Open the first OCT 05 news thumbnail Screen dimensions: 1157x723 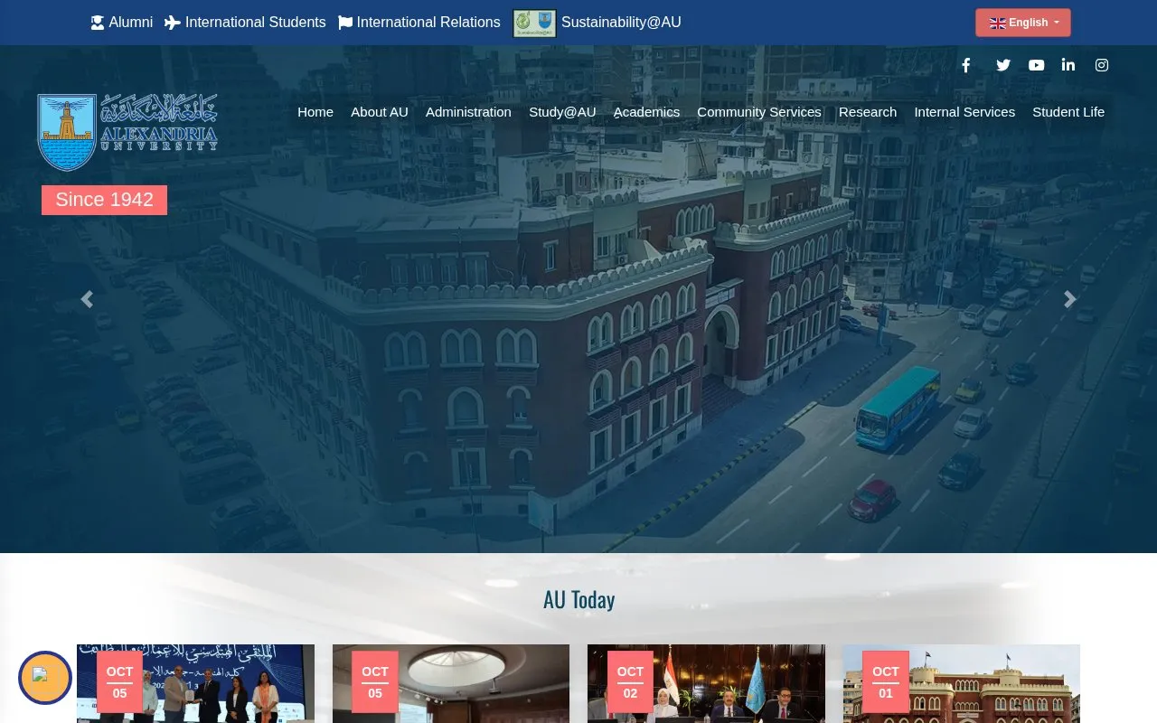pos(195,683)
